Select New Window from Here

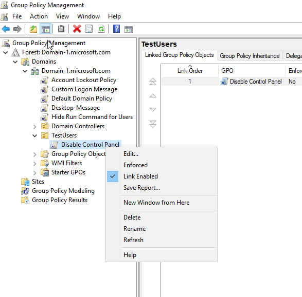pyautogui.click(x=156, y=202)
